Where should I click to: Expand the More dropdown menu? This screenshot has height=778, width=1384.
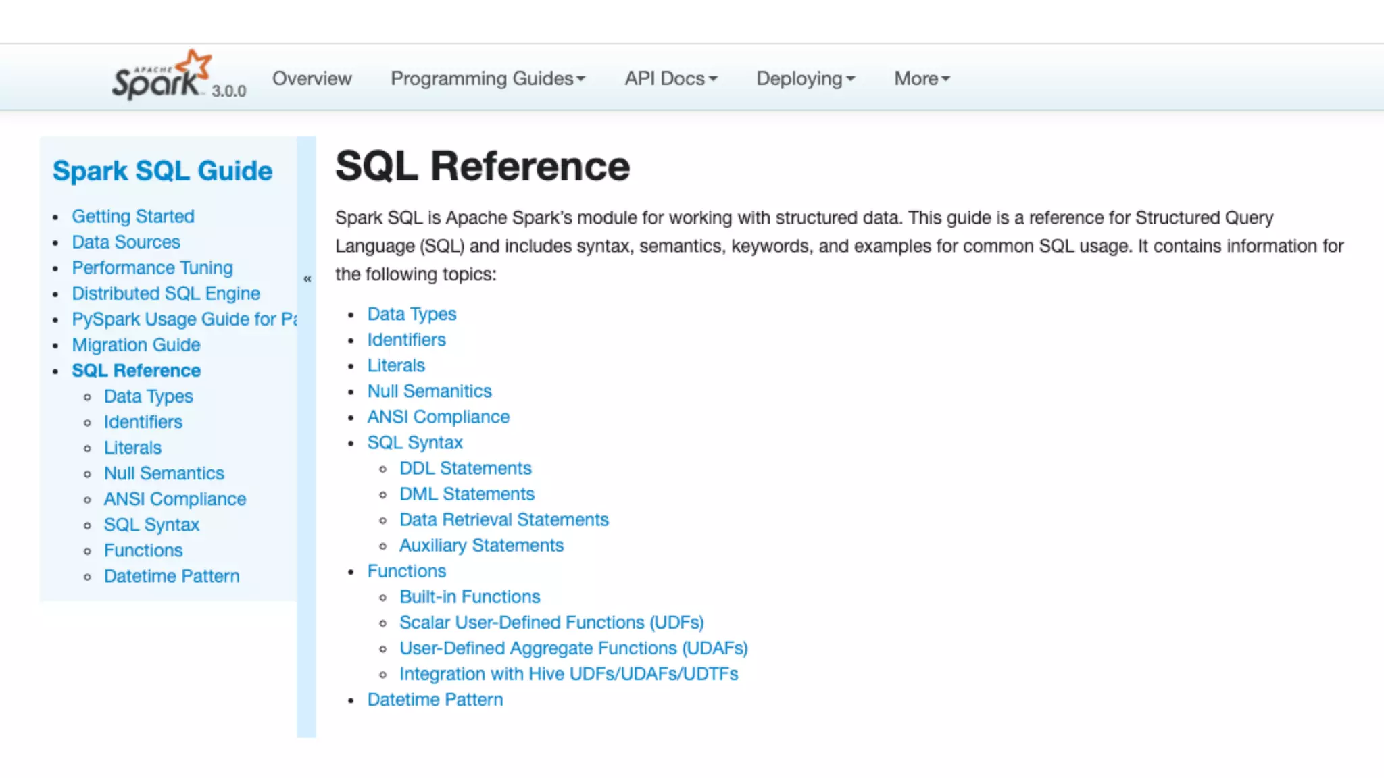[x=922, y=79]
